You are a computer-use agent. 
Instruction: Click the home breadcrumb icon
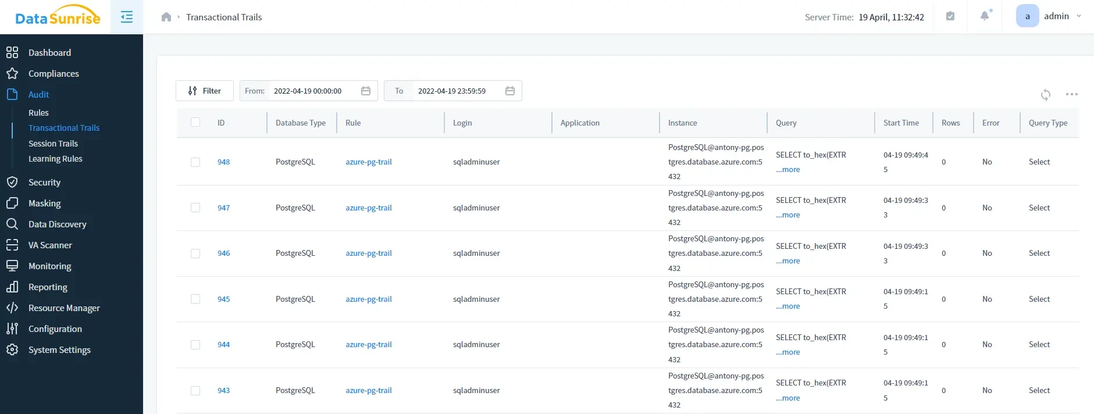[166, 17]
